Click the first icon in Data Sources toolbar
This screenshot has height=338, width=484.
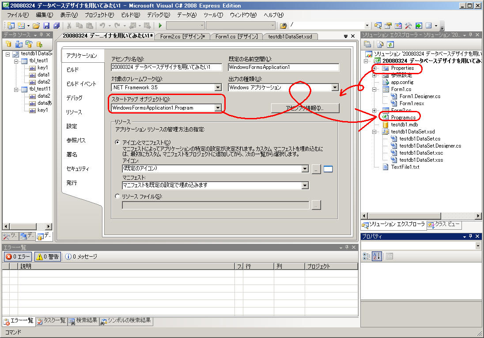(x=8, y=44)
